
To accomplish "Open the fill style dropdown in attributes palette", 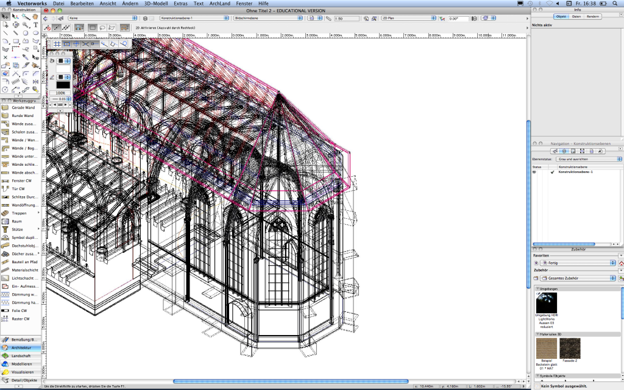I will click(63, 61).
